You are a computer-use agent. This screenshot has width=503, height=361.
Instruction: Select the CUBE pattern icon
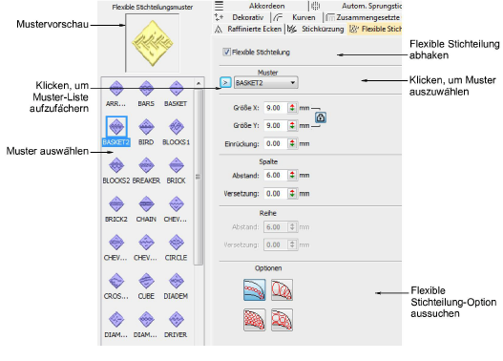[x=146, y=281]
